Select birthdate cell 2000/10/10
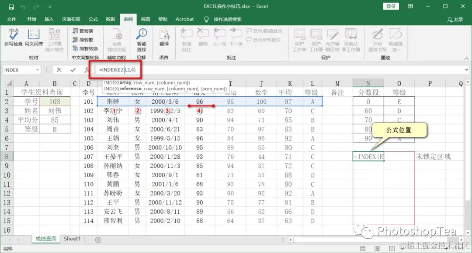472x253 pixels. click(165, 147)
